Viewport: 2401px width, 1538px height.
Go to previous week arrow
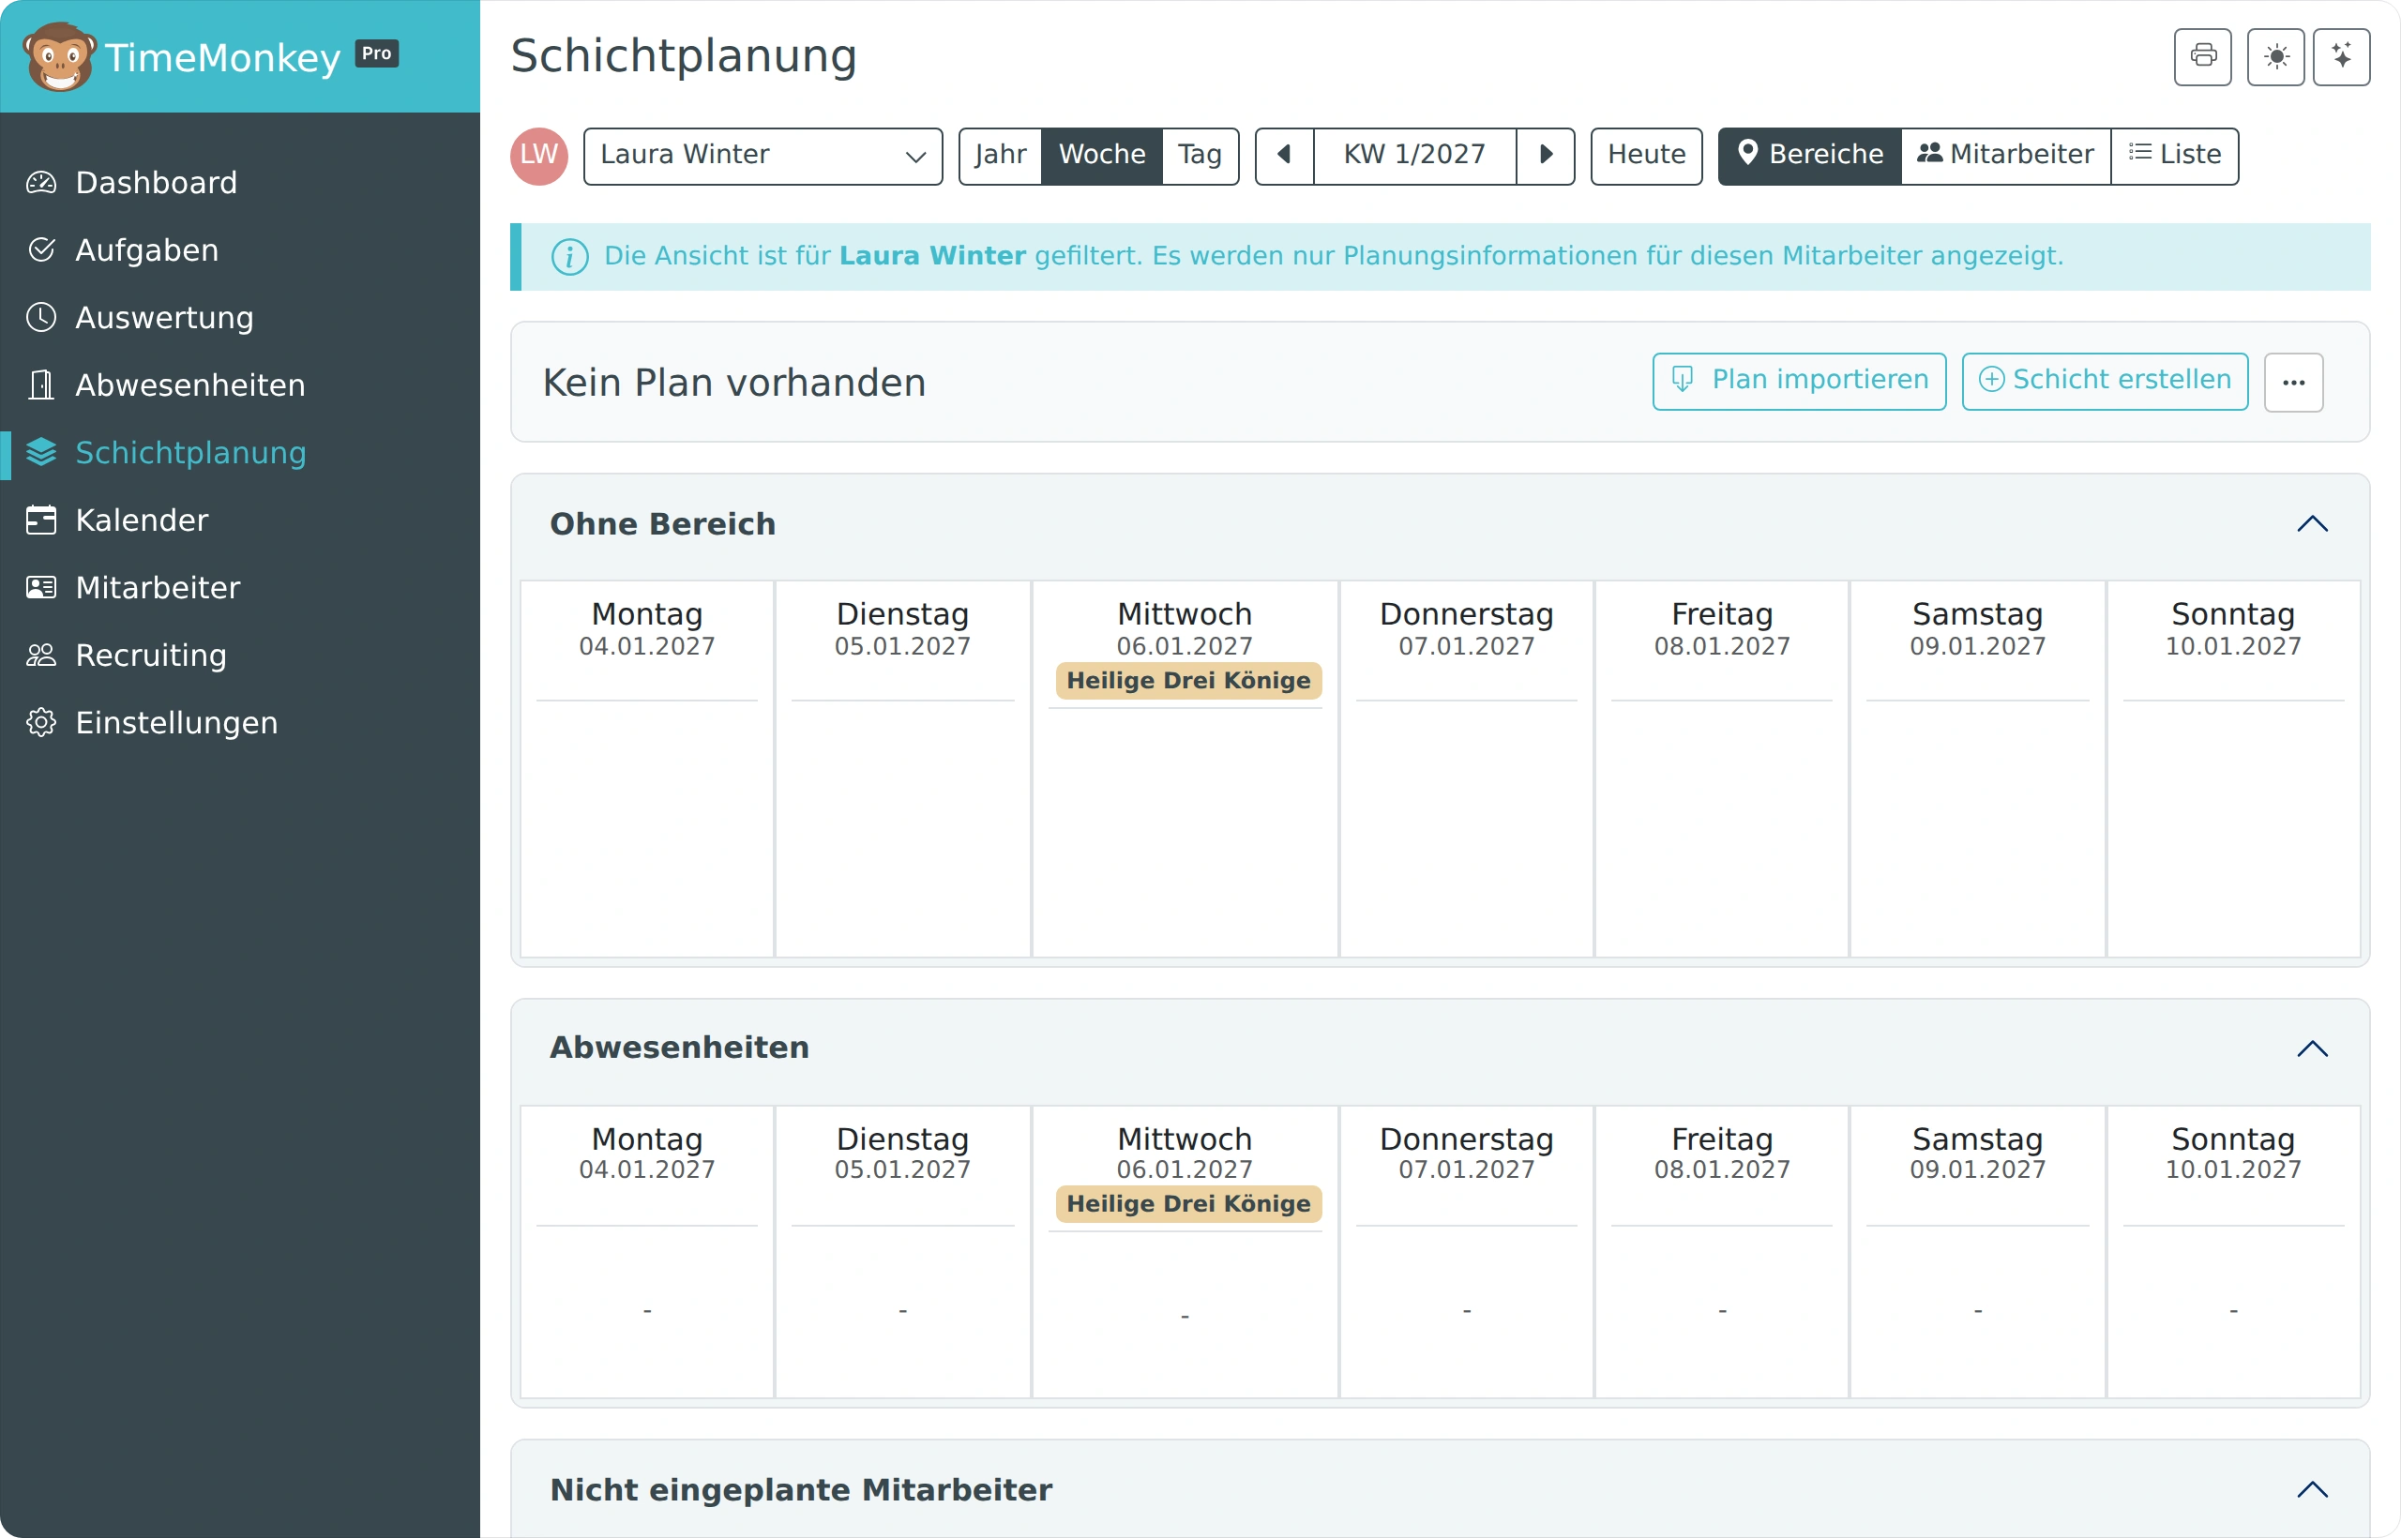pyautogui.click(x=1284, y=156)
